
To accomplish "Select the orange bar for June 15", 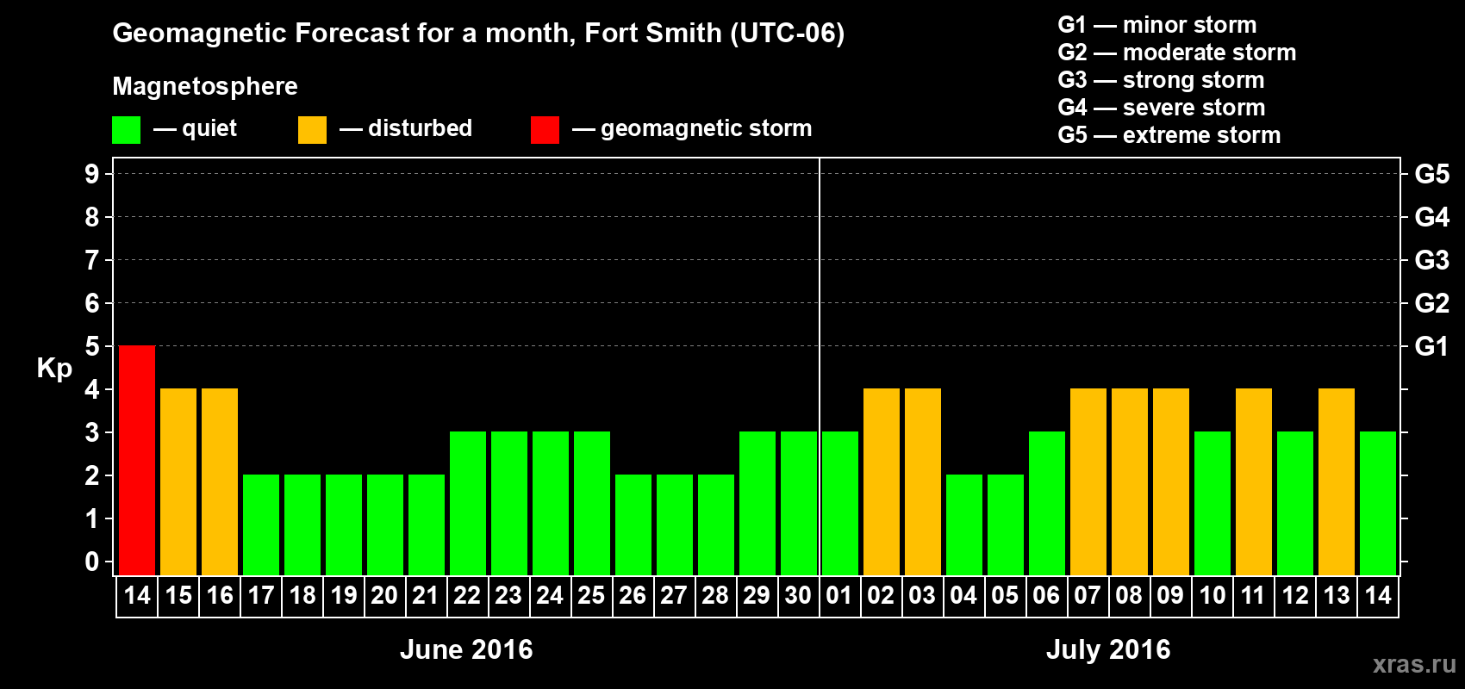I will (178, 482).
